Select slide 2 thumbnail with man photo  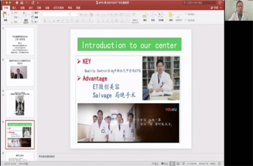tap(20, 72)
